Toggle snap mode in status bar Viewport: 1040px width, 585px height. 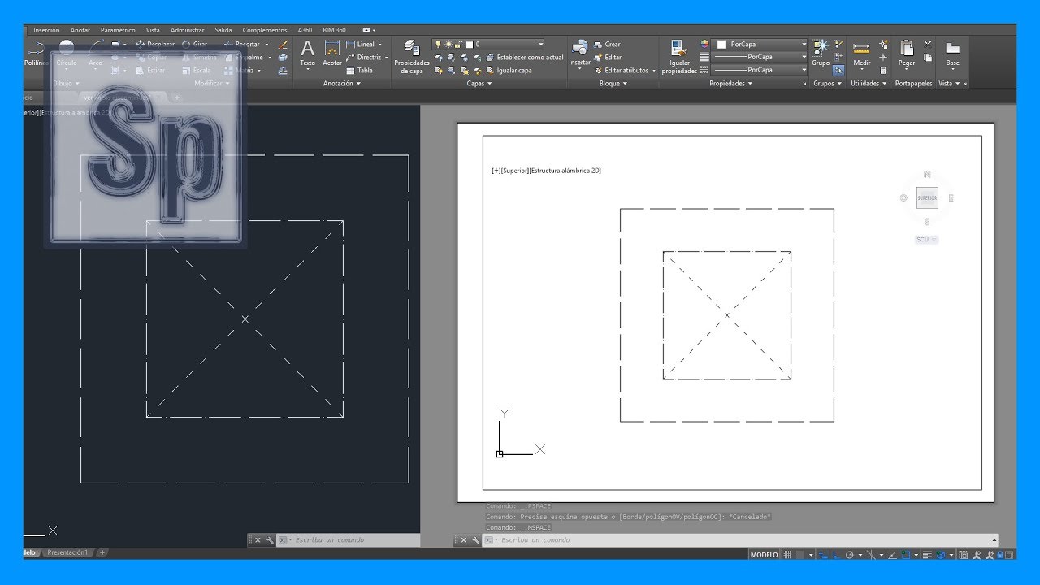click(800, 555)
